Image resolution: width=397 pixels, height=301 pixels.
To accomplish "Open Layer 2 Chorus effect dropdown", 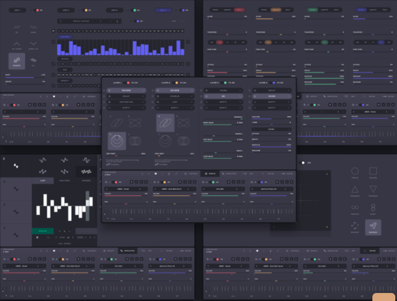I will coord(174,97).
